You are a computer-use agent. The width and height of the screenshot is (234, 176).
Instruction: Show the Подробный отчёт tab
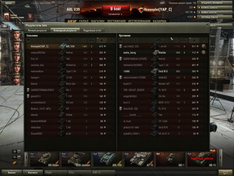pyautogui.click(x=92, y=30)
